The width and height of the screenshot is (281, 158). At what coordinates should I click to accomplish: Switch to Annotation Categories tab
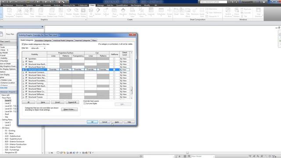pos(43,40)
